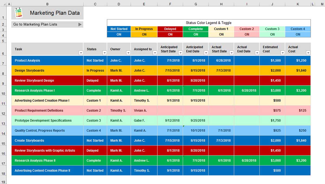Click the arrow icon on the navigation button
Viewport: 325px width, 184px height.
[x=80, y=24]
